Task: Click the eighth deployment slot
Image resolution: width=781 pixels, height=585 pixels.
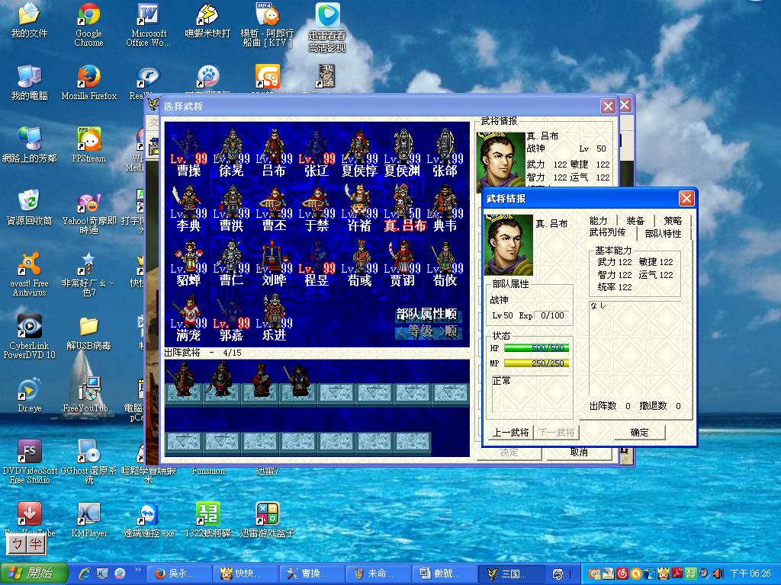Action: click(x=450, y=393)
